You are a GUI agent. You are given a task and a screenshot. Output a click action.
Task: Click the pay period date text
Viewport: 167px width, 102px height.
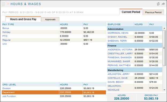tap(43, 13)
